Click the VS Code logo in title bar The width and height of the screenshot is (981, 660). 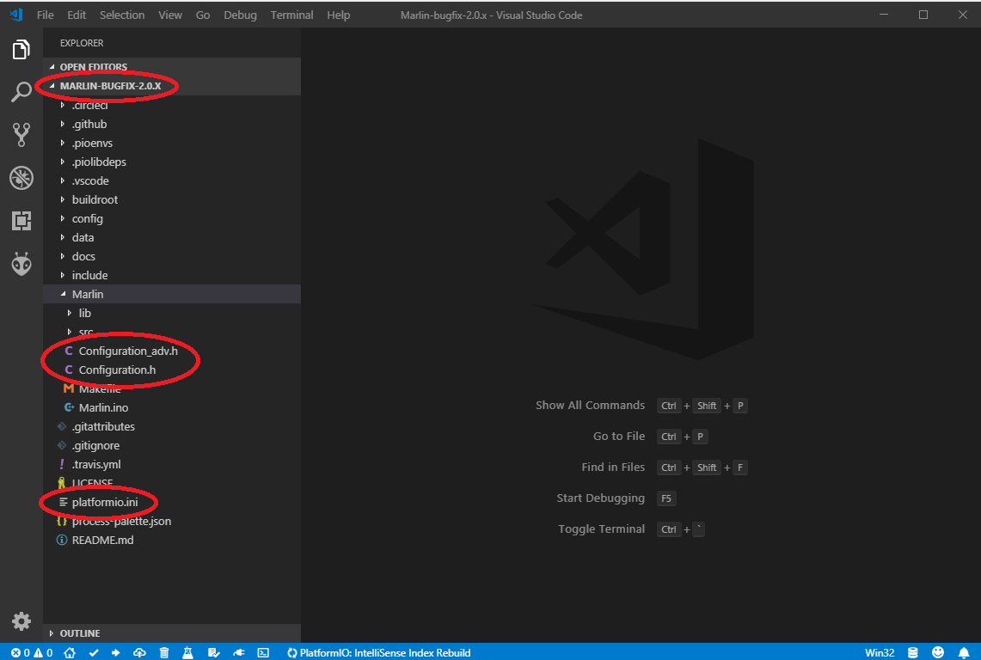(x=16, y=15)
